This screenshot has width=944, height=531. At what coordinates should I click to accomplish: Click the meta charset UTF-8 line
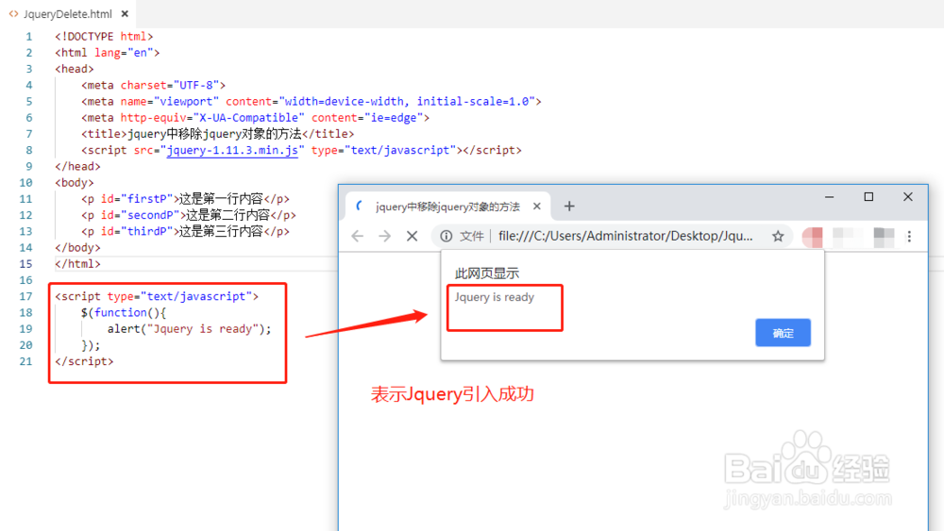coord(154,86)
